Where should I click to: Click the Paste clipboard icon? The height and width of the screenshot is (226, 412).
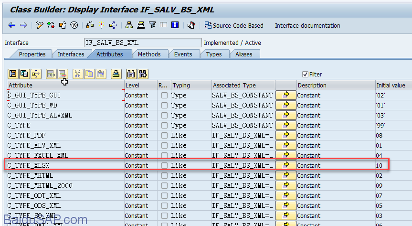(x=101, y=74)
